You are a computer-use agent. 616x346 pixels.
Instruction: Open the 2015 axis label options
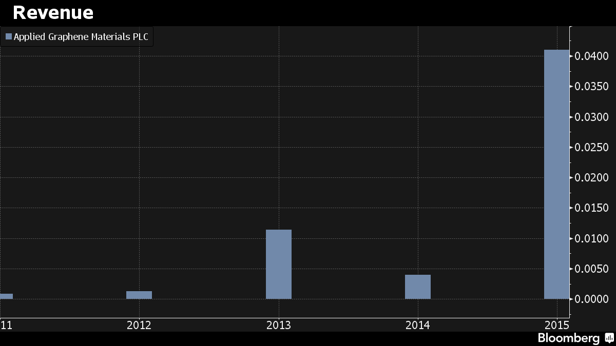557,324
